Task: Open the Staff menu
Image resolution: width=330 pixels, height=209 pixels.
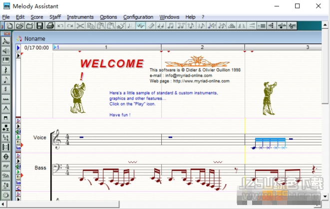Action: point(55,17)
